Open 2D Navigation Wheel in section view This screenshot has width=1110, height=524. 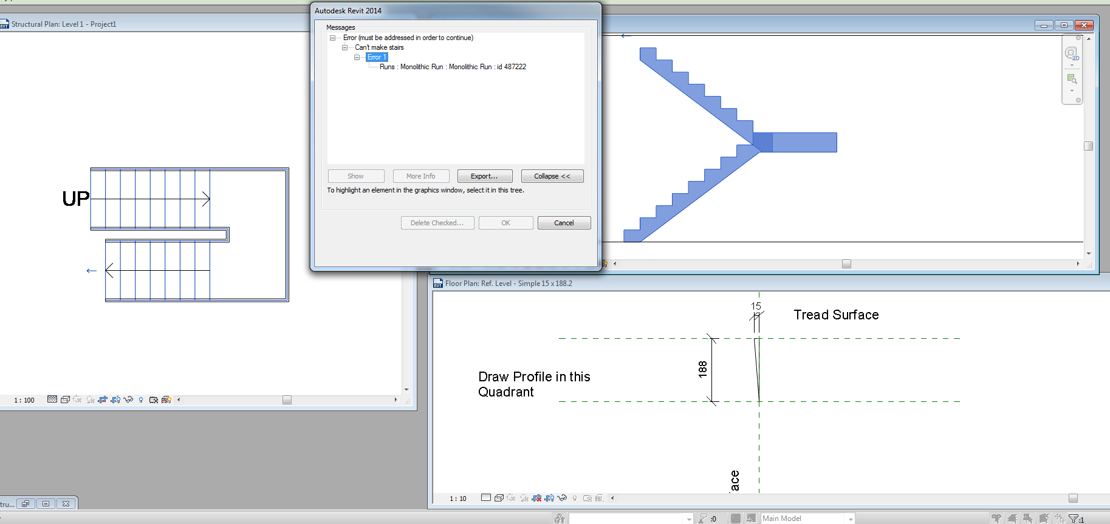(1072, 53)
